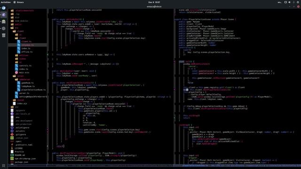Click the active Emacs icon in dock
The image size is (301, 169).
[4, 15]
